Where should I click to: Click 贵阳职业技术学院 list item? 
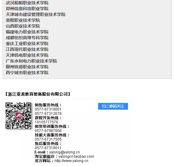point(23,20)
